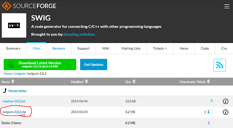Click Totals: 2 Items text

11,123
